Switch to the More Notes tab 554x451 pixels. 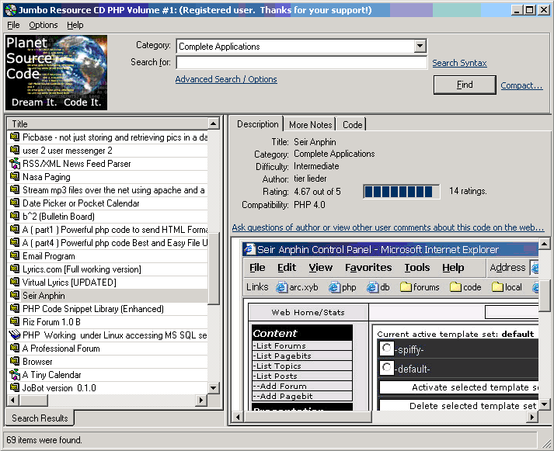pyautogui.click(x=310, y=125)
